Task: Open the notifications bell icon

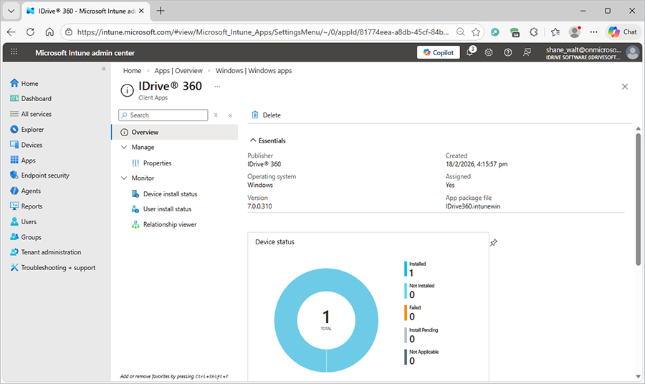Action: coord(470,52)
